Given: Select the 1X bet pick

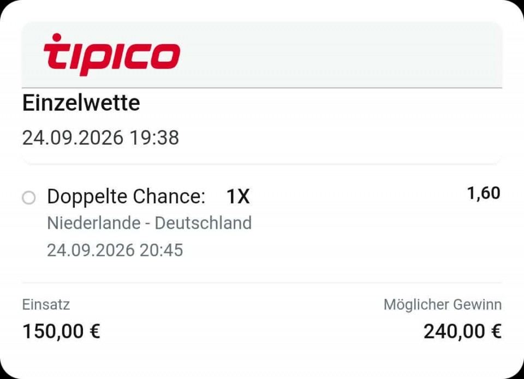Looking at the screenshot, I should [238, 196].
